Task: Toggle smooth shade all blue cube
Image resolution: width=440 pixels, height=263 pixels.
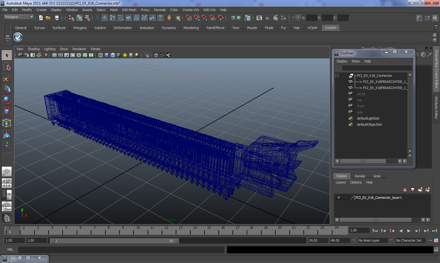Action: pyautogui.click(x=107, y=55)
